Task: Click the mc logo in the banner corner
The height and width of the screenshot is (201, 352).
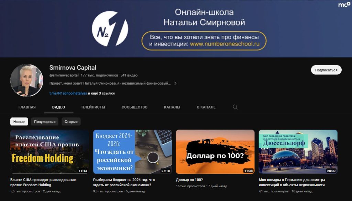Action: pos(344,4)
